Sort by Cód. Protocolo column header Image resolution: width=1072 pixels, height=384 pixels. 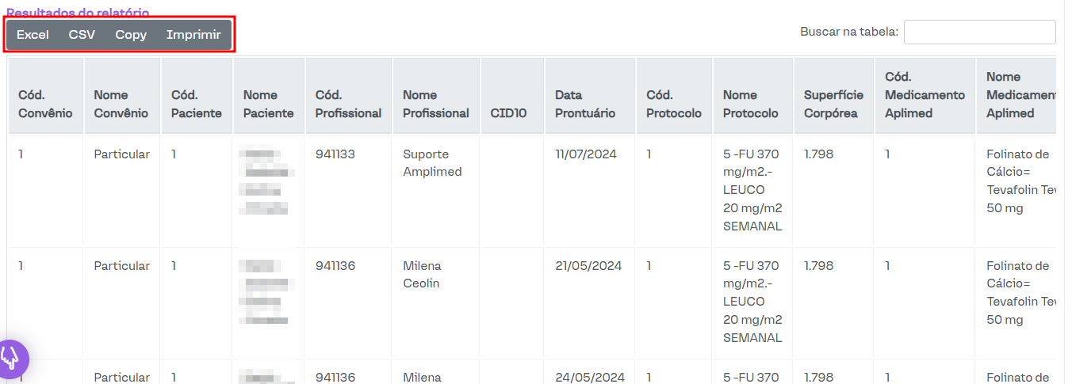coord(673,104)
